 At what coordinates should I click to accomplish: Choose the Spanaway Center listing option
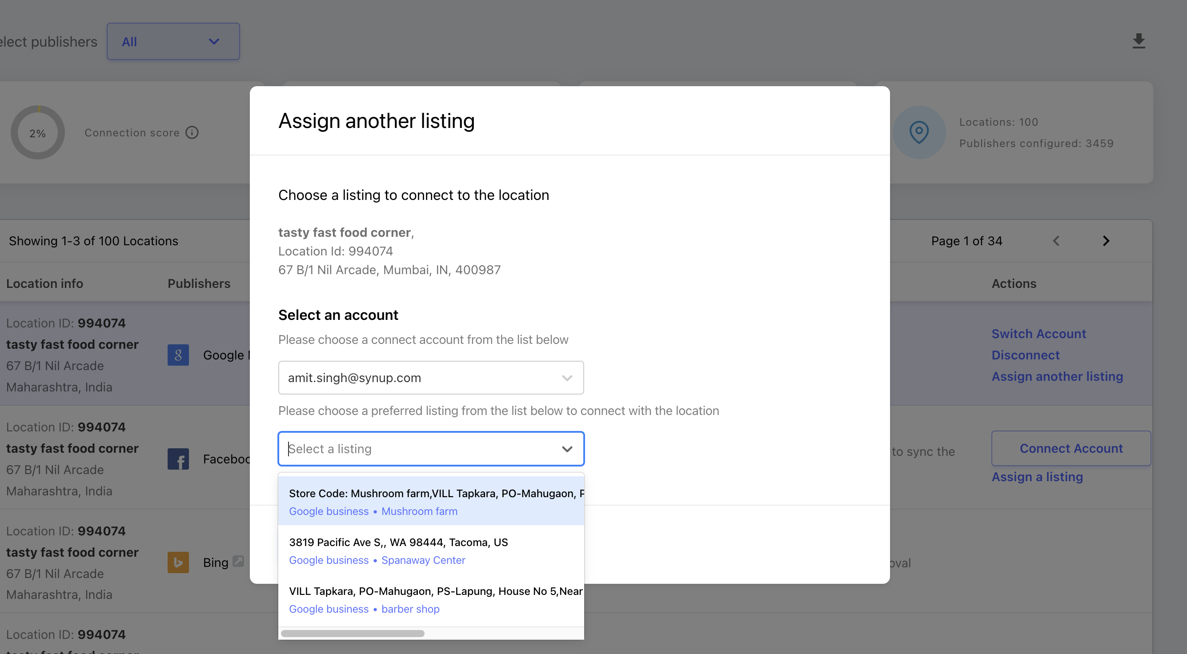431,551
